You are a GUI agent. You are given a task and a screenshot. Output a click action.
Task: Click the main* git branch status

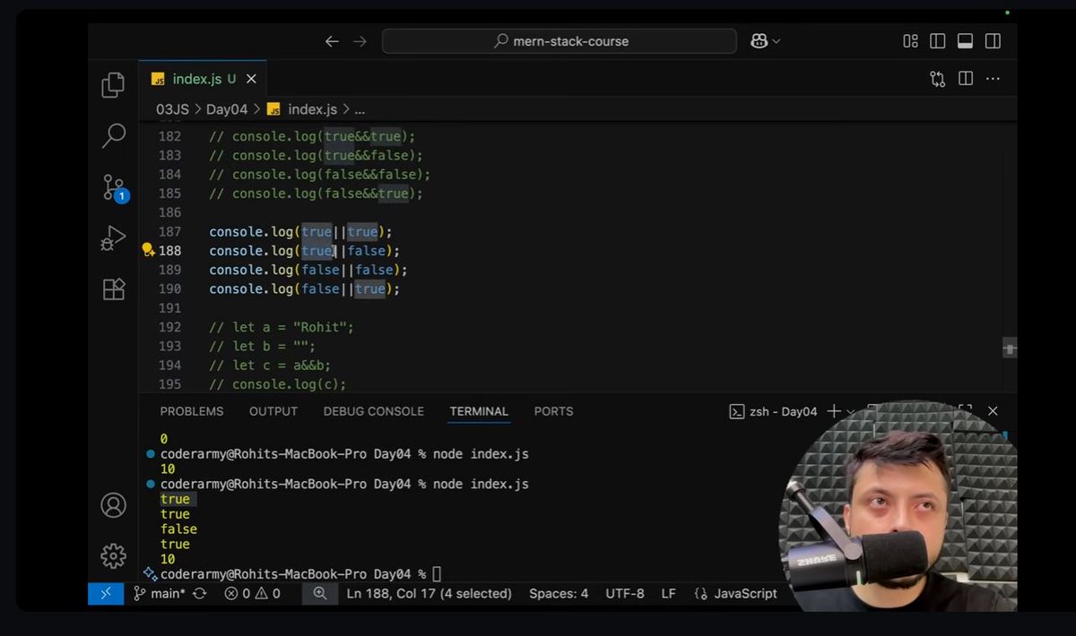160,593
